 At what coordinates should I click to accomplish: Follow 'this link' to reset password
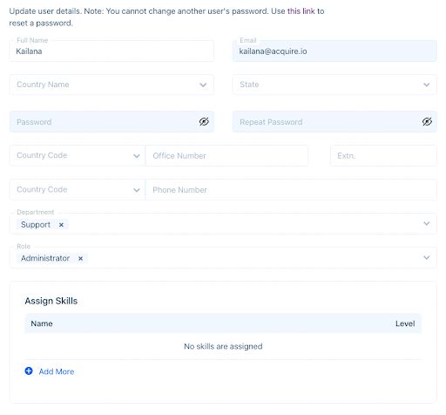301,11
